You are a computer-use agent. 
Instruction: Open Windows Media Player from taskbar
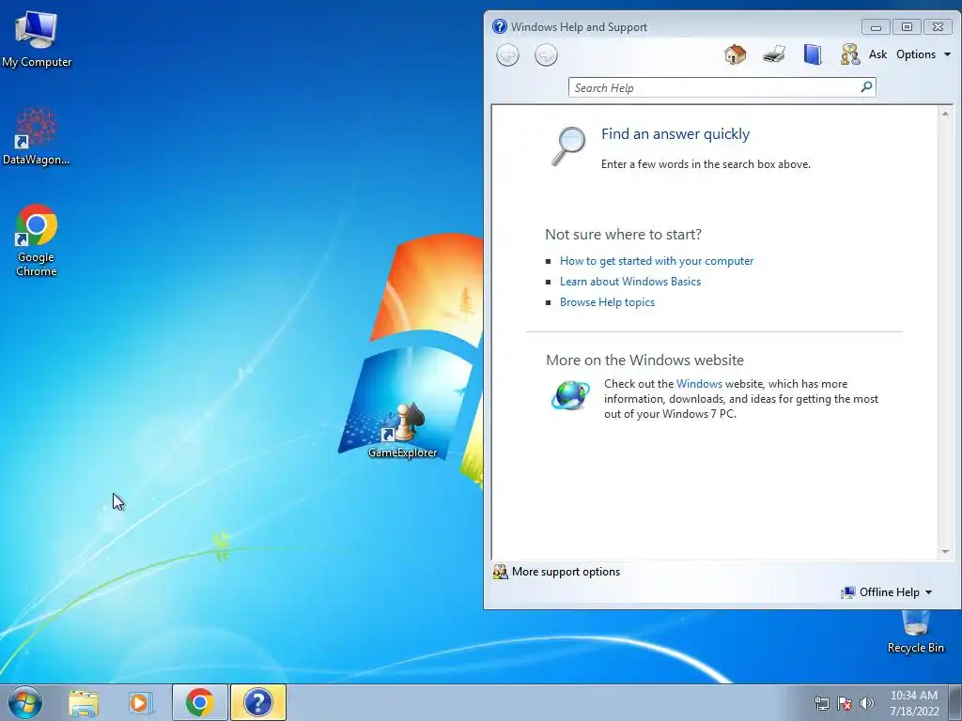140,702
